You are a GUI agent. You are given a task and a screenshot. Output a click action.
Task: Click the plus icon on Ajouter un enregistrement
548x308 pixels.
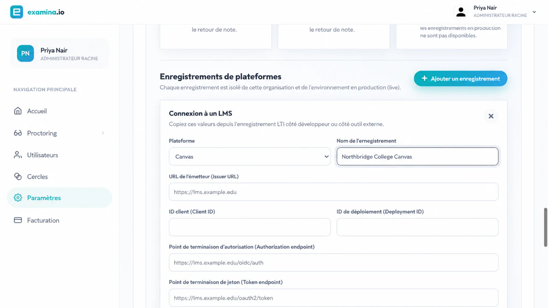(x=424, y=78)
